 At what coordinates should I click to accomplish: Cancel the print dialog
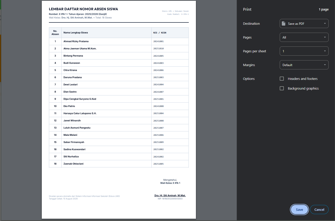(x=319, y=210)
